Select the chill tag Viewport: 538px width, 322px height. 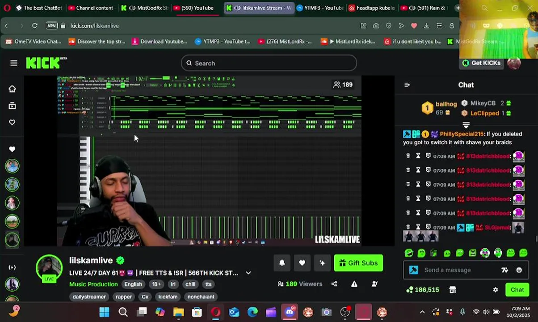click(x=190, y=284)
